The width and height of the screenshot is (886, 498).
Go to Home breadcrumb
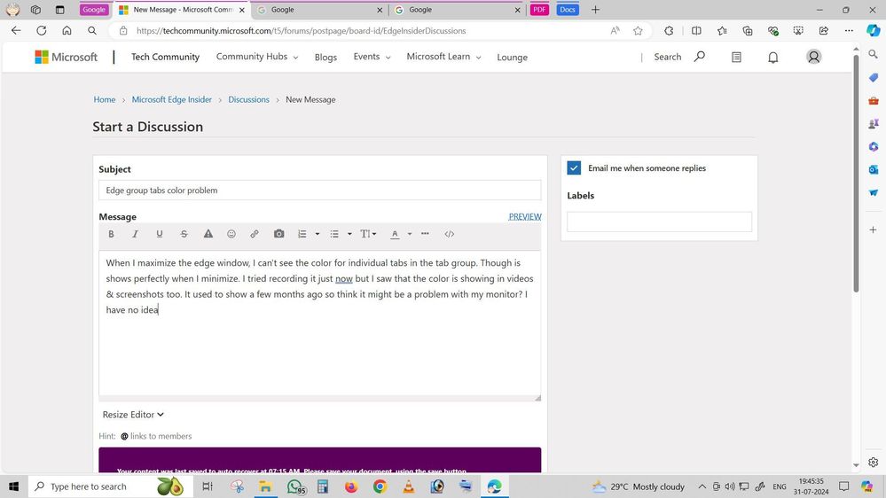point(105,99)
